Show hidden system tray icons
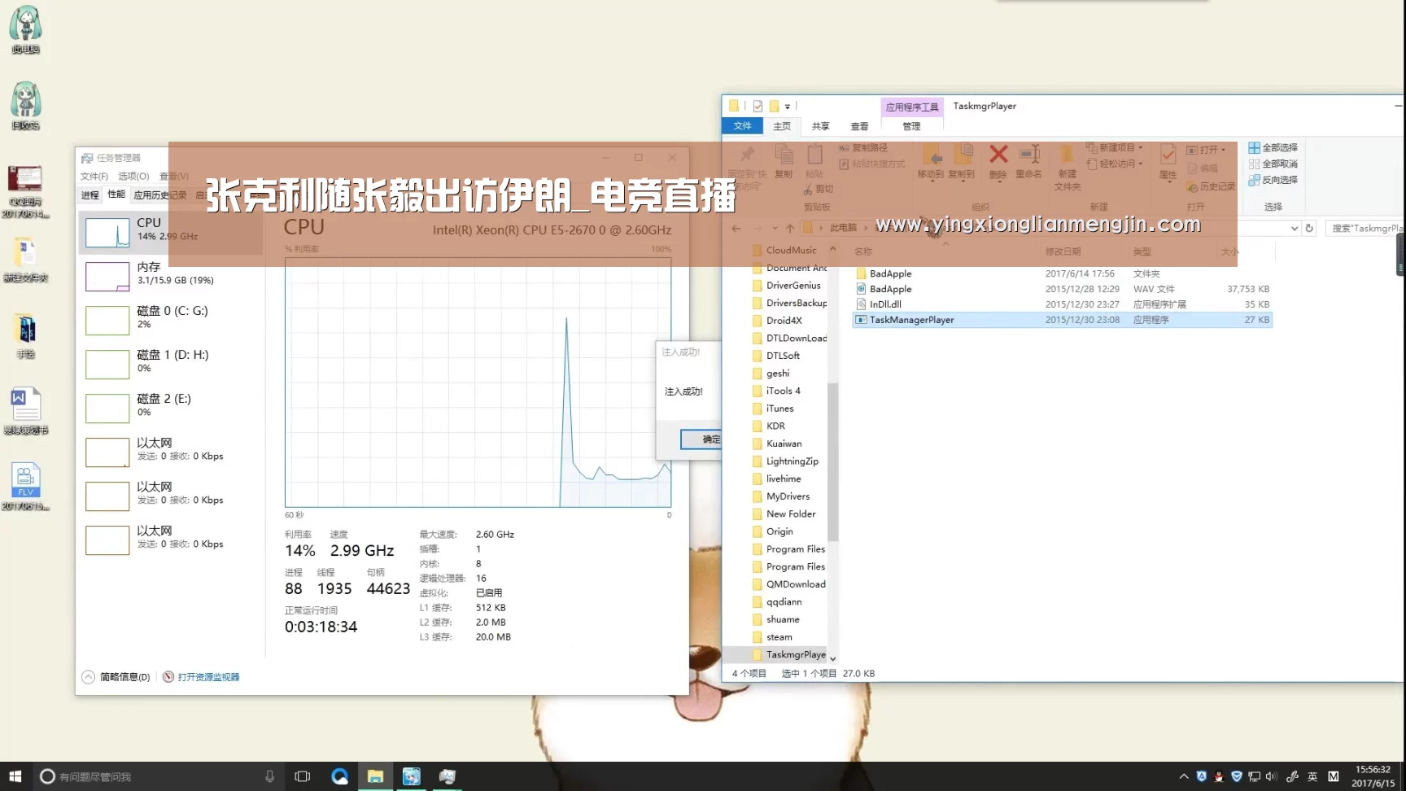This screenshot has height=791, width=1406. 1184,776
